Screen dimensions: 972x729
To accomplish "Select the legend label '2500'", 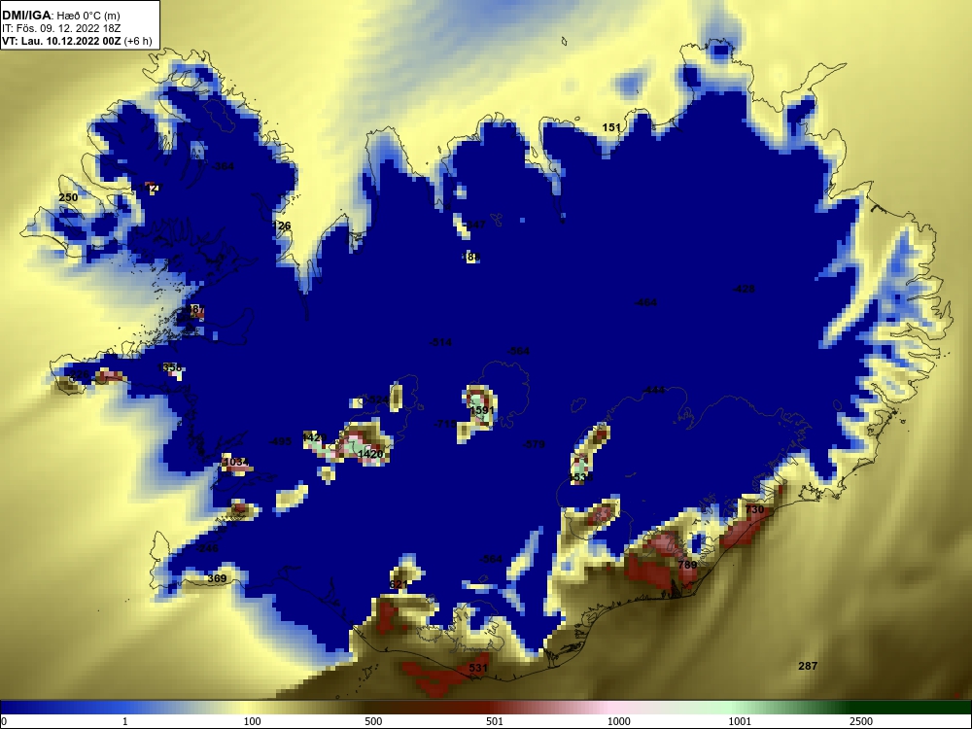I will [861, 721].
